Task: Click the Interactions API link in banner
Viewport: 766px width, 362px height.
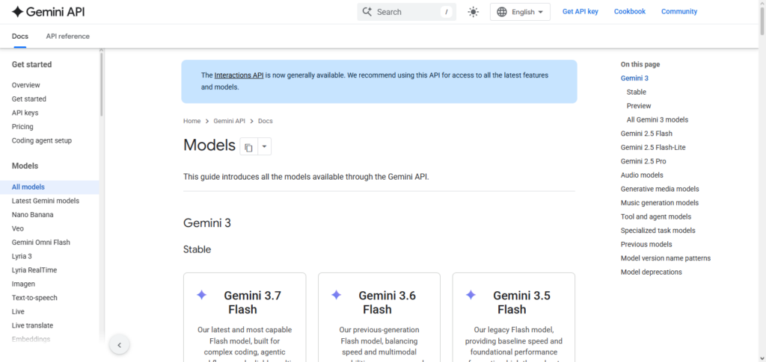Action: 239,75
